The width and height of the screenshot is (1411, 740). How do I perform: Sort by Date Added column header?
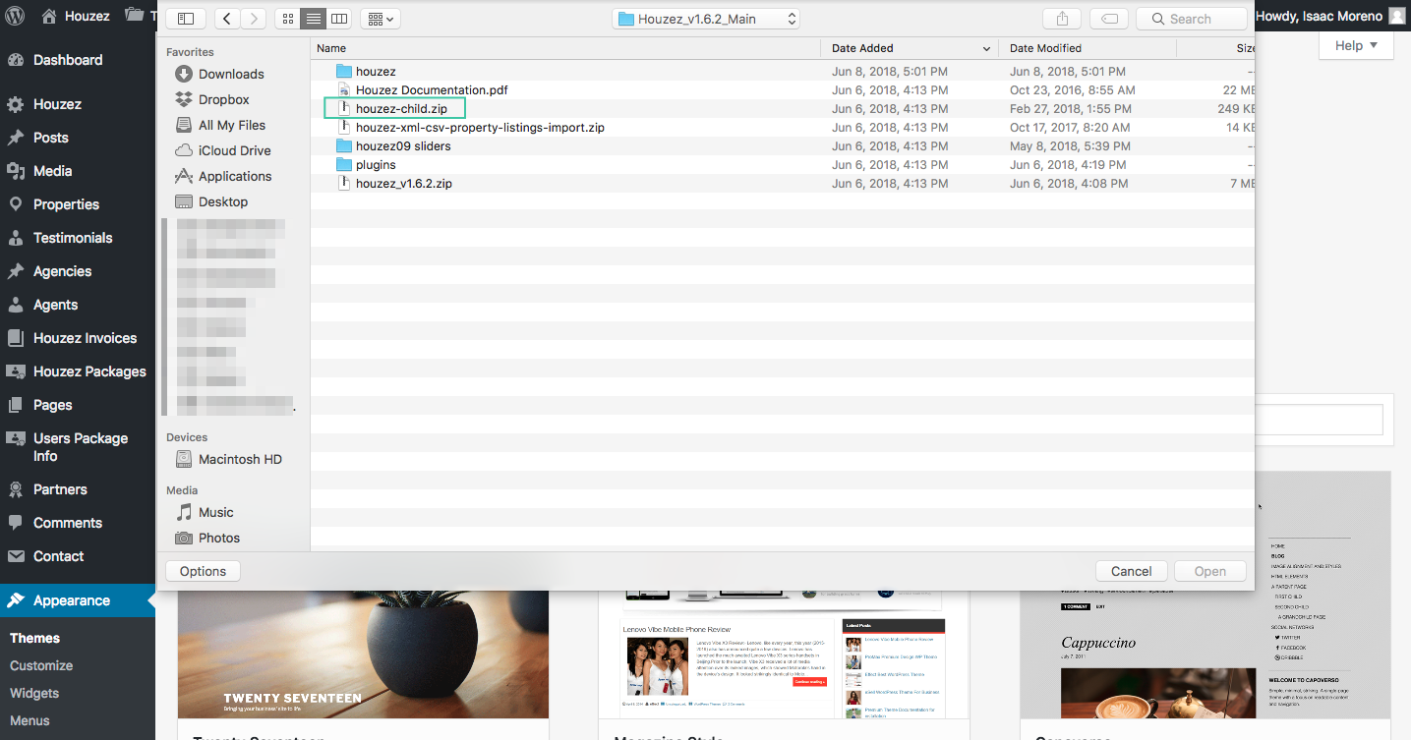[x=910, y=48]
